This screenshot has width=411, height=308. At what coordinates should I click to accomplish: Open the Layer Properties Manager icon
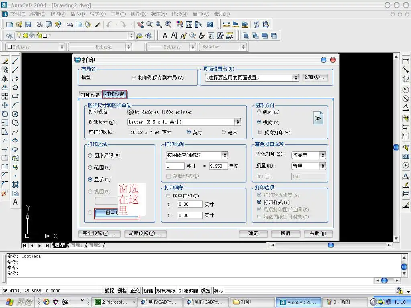10,36
